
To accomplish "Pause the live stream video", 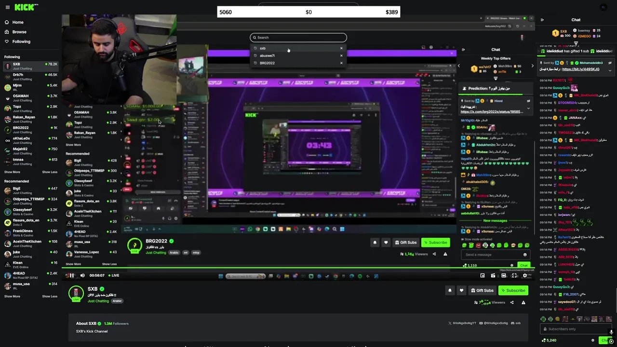I will [71, 276].
